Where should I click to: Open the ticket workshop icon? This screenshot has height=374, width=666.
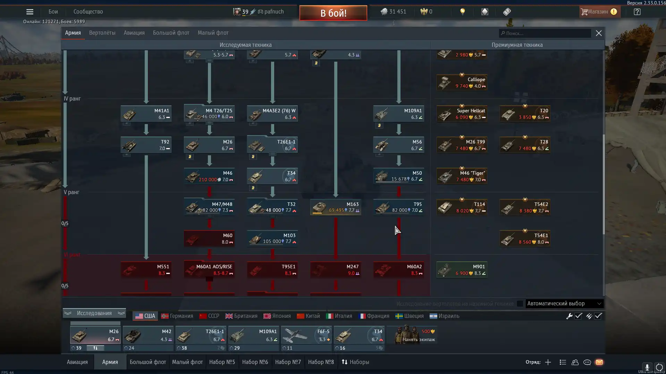507,12
